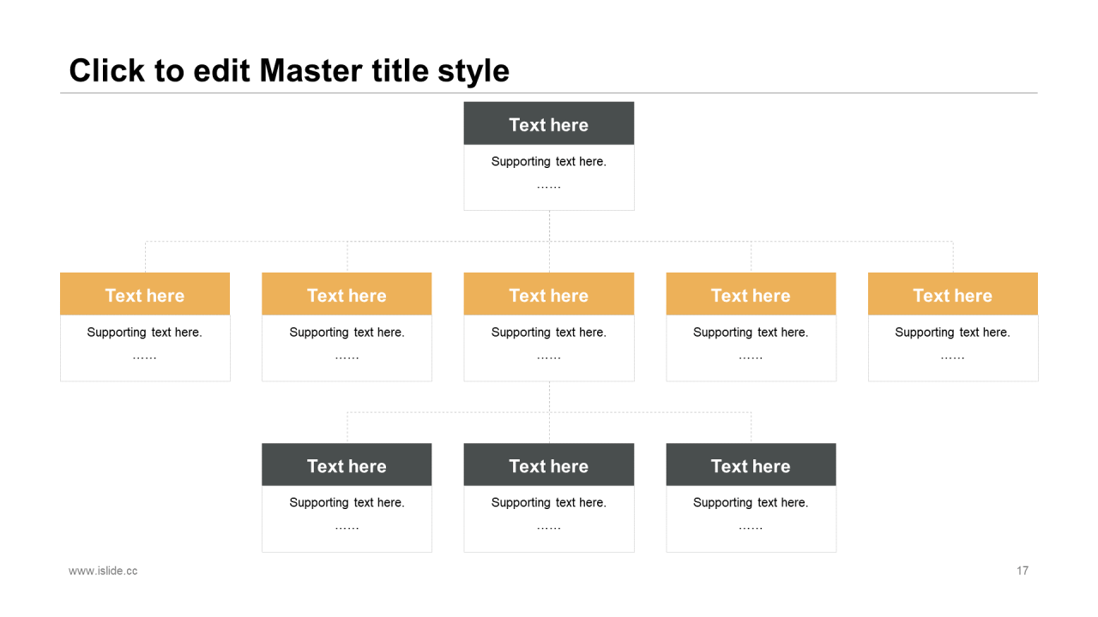
Task: Click supporting text below leftmost orange header
Action: [145, 332]
